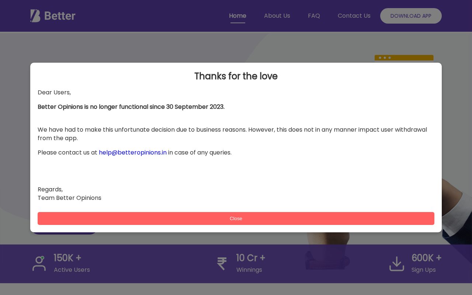Click the help@betteropinions.in email link
The image size is (472, 295).
(x=133, y=152)
